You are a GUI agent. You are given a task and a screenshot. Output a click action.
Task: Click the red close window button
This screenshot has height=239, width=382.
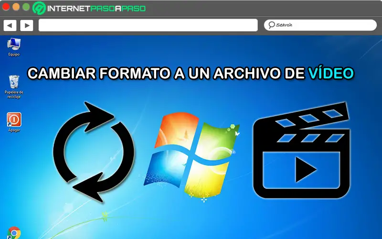tap(6, 7)
